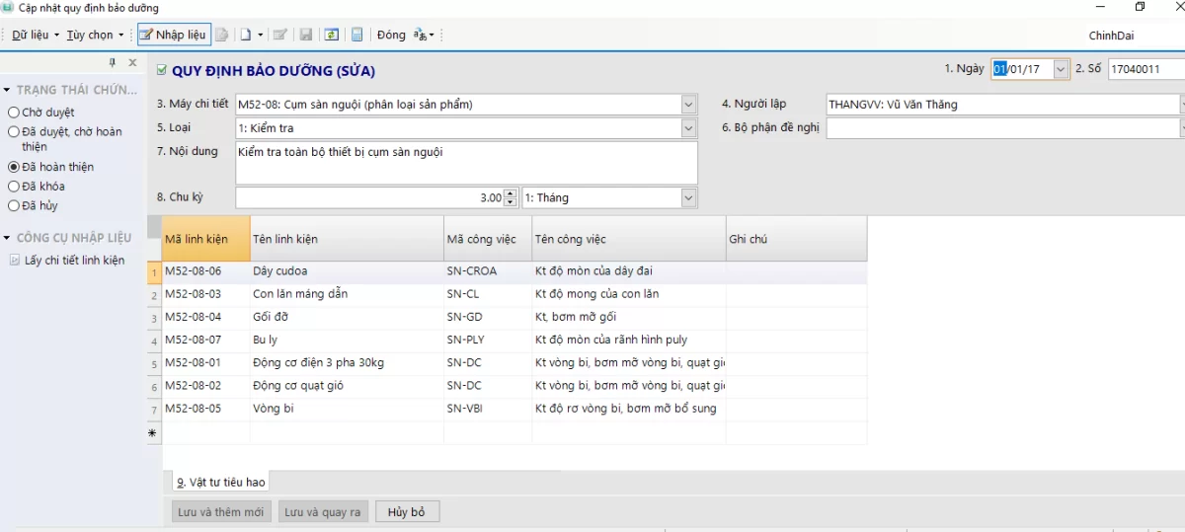Expand the Loại dropdown list

(688, 127)
